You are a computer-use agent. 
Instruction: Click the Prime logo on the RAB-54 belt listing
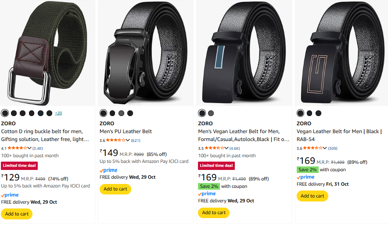pos(306,177)
